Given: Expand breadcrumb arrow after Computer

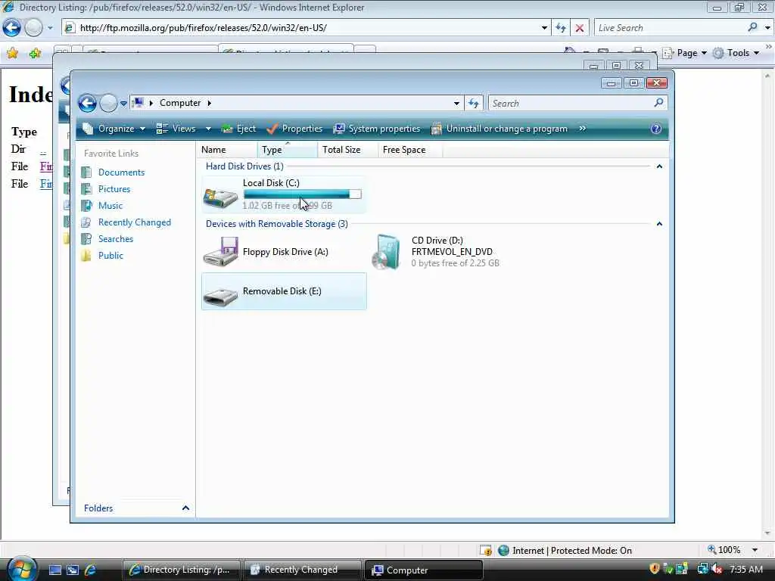Looking at the screenshot, I should click(210, 103).
